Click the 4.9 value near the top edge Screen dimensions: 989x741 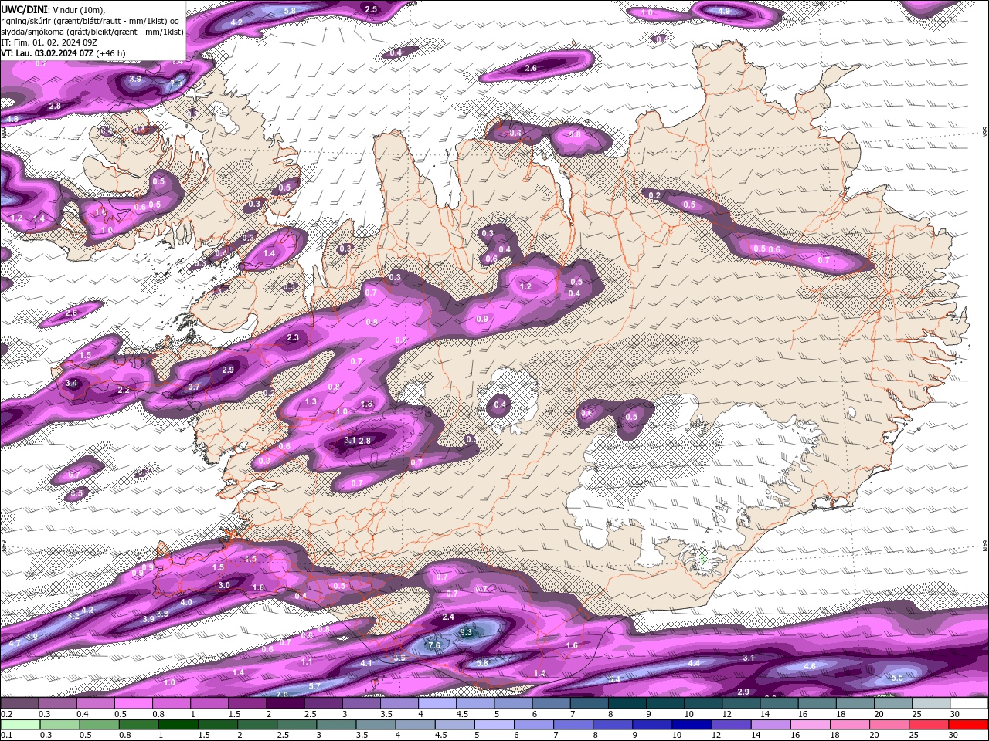click(x=724, y=11)
